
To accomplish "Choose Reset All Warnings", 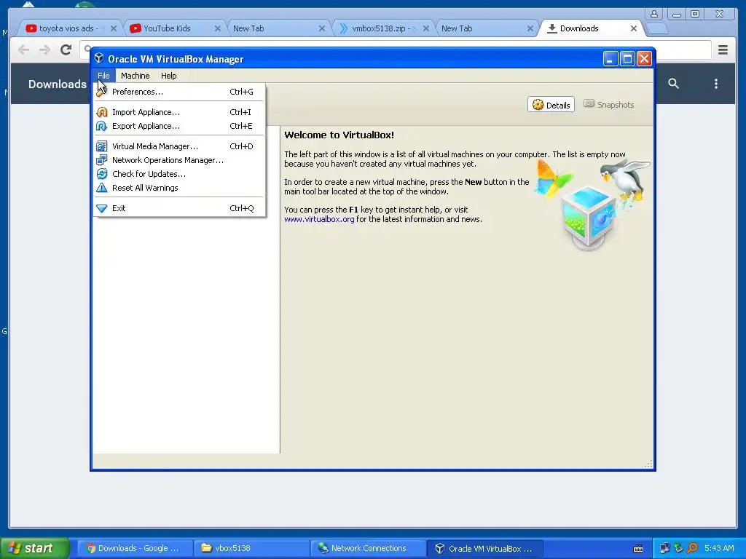I will [x=179, y=188].
